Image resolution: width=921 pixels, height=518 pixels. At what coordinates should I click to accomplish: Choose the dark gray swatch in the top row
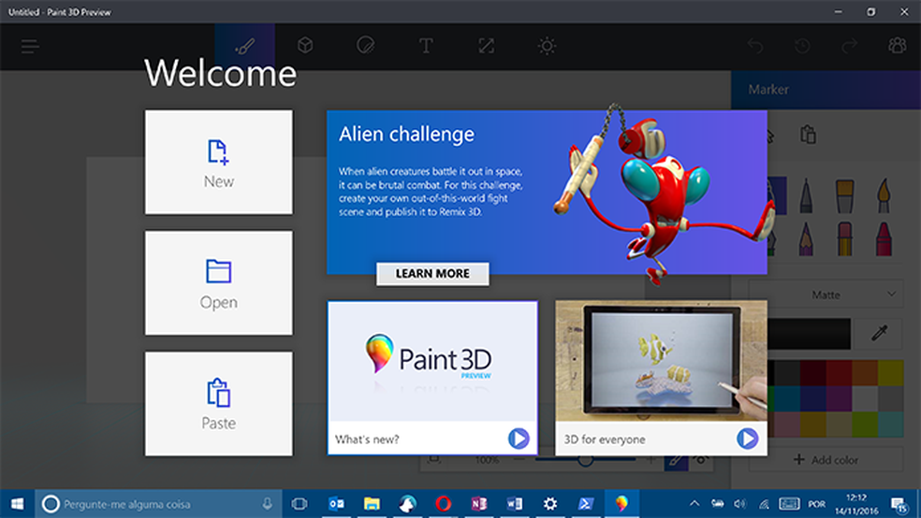tap(787, 372)
